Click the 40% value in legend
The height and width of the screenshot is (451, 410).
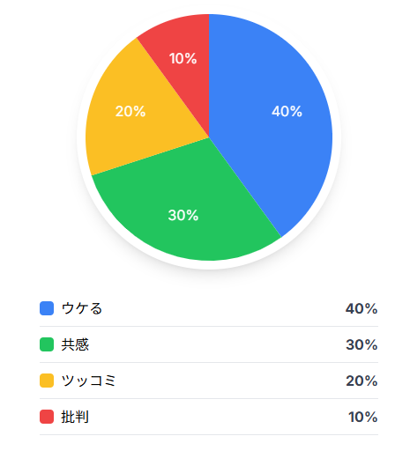point(362,308)
